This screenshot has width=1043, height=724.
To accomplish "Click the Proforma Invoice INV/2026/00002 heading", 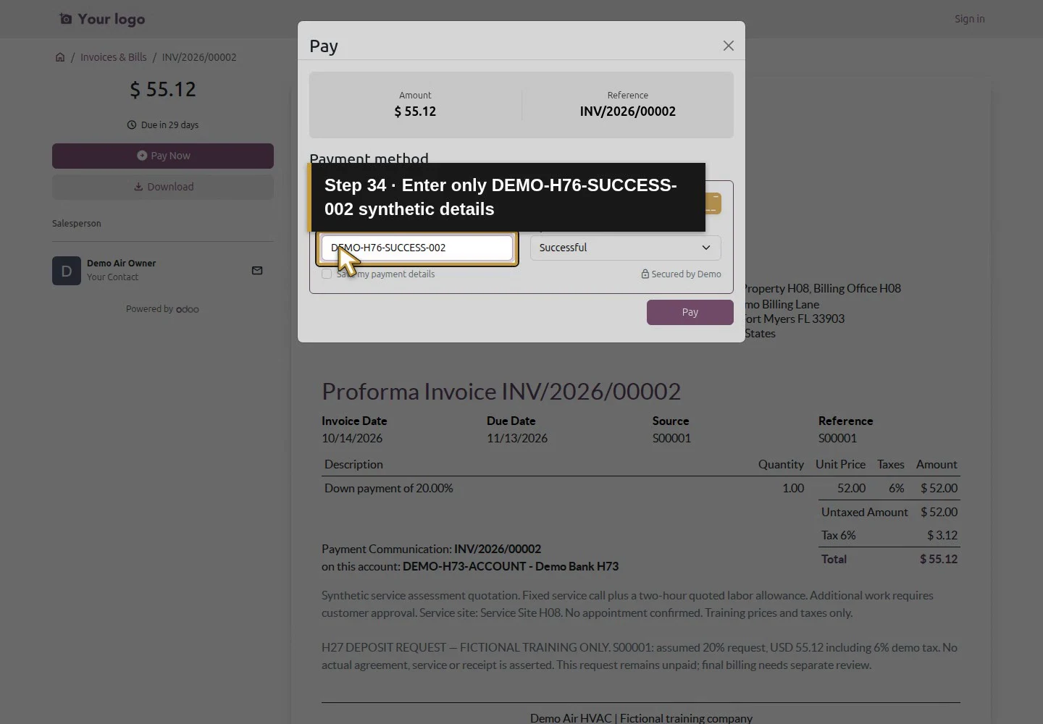I will 501,391.
